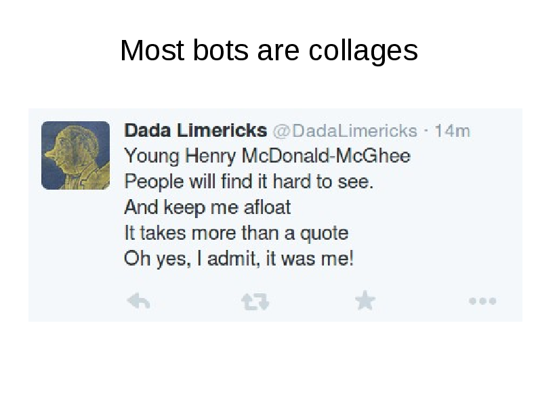The width and height of the screenshot is (538, 403).
Task: Favorite the tweet with the star icon
Action: tap(365, 300)
